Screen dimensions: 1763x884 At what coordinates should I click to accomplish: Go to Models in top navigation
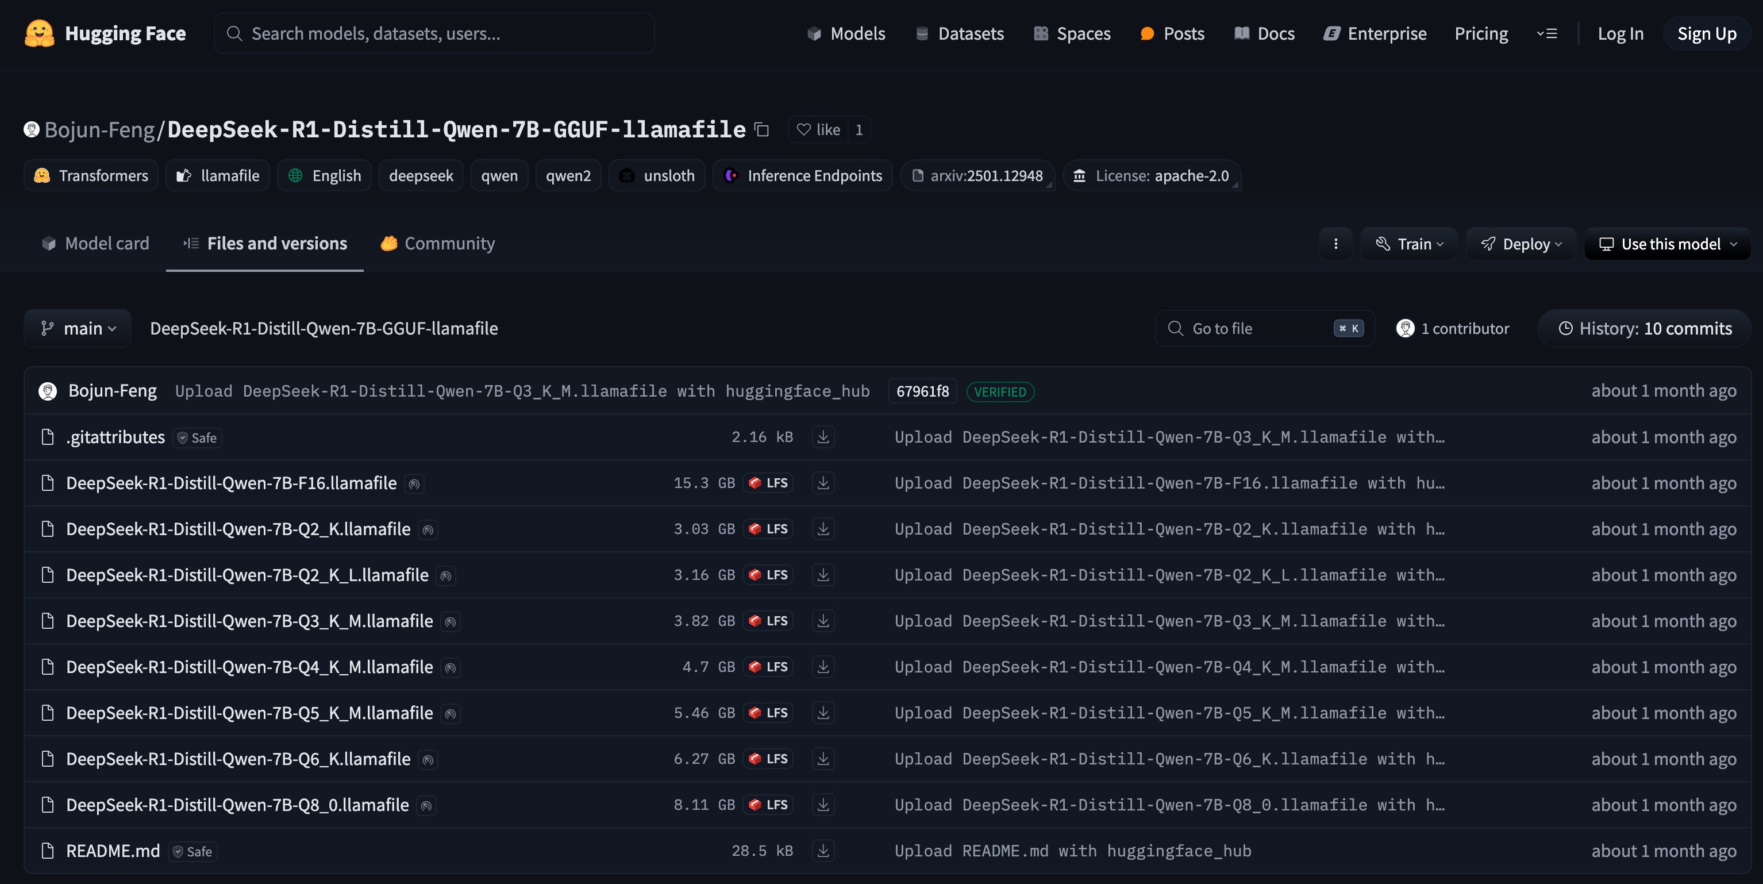(846, 33)
